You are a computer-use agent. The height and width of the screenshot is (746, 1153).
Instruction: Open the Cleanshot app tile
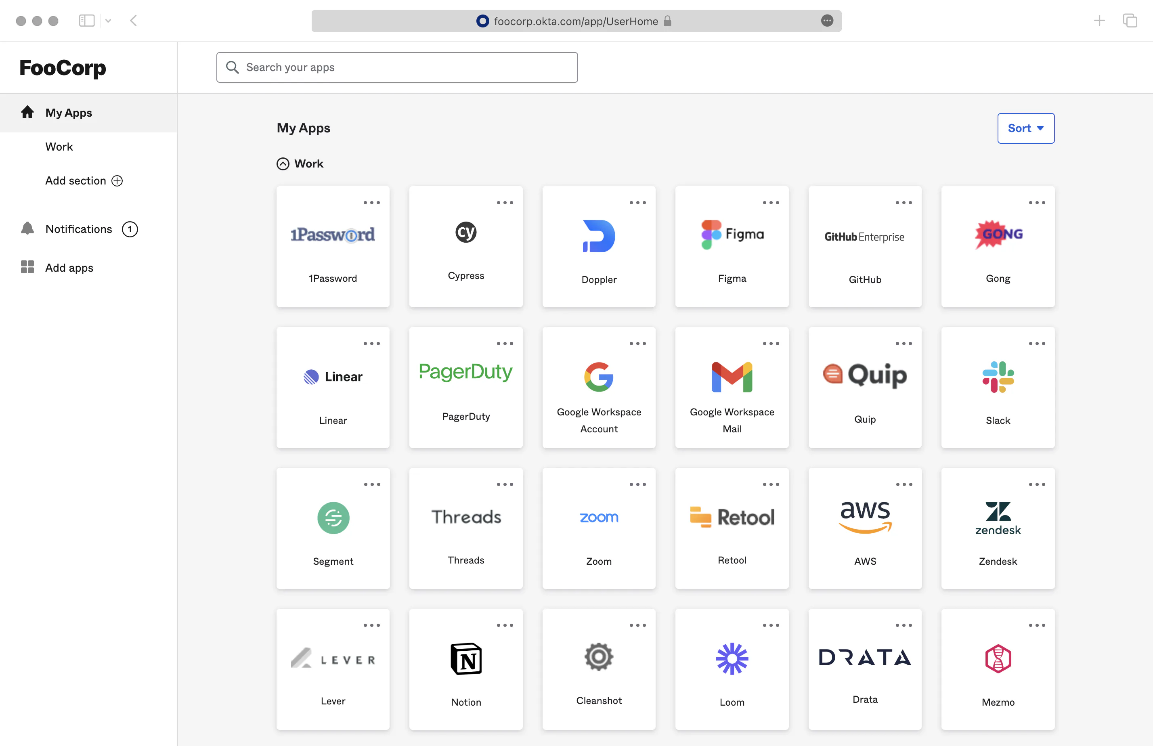point(599,669)
